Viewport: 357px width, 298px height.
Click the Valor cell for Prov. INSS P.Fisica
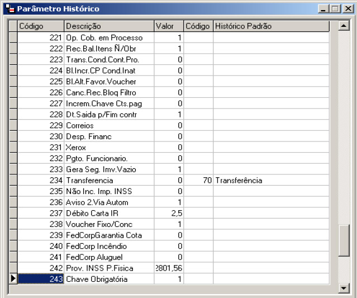169,268
